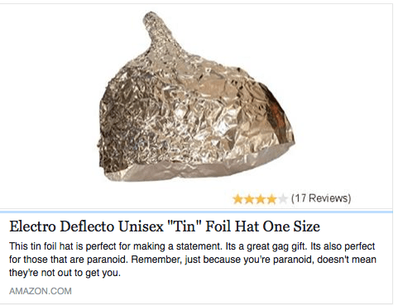Open the Electro Deflecto product title link
The width and height of the screenshot is (398, 305).
(165, 226)
